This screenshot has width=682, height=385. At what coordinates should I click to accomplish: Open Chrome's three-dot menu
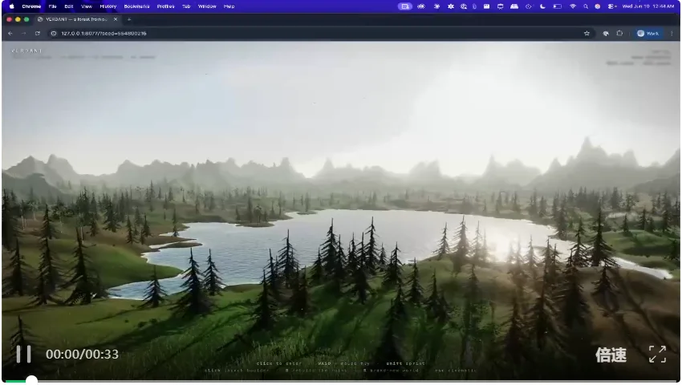(x=672, y=33)
